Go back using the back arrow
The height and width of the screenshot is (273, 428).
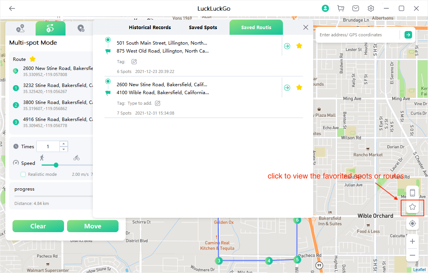(12, 8)
